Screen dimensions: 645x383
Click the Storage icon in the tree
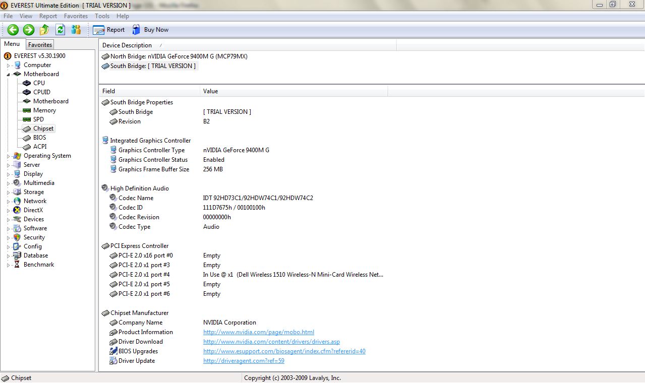click(x=17, y=192)
